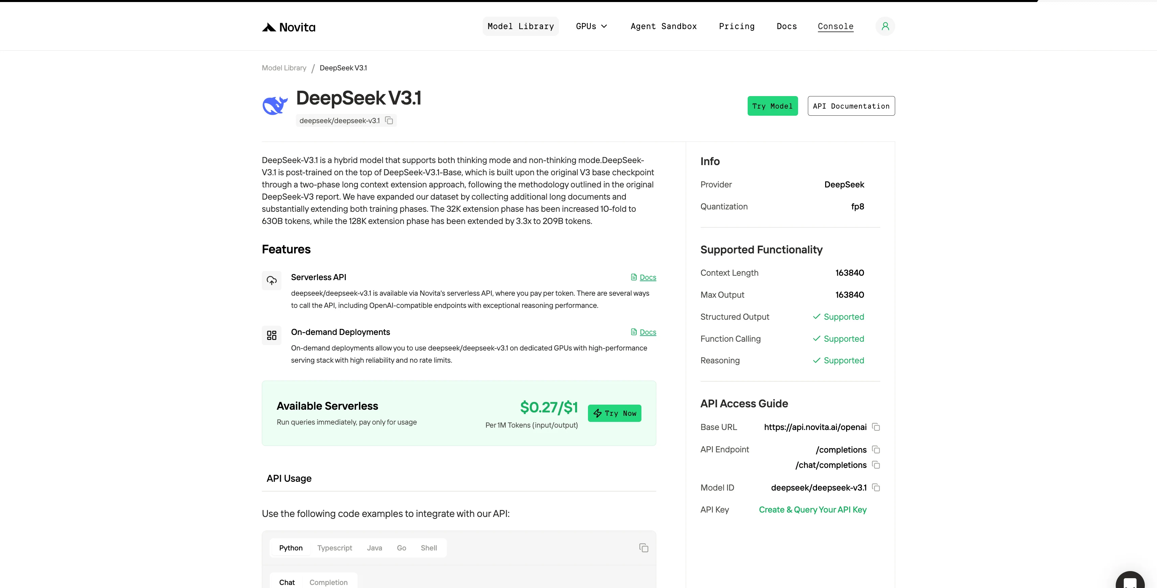Click the Available Serverless heading
This screenshot has height=588, width=1157.
[x=327, y=406]
